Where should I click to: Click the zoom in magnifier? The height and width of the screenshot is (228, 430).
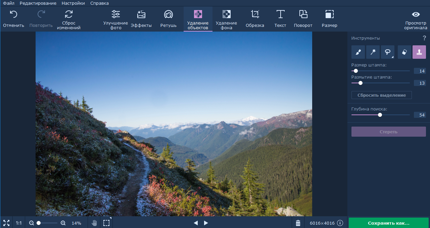click(63, 223)
